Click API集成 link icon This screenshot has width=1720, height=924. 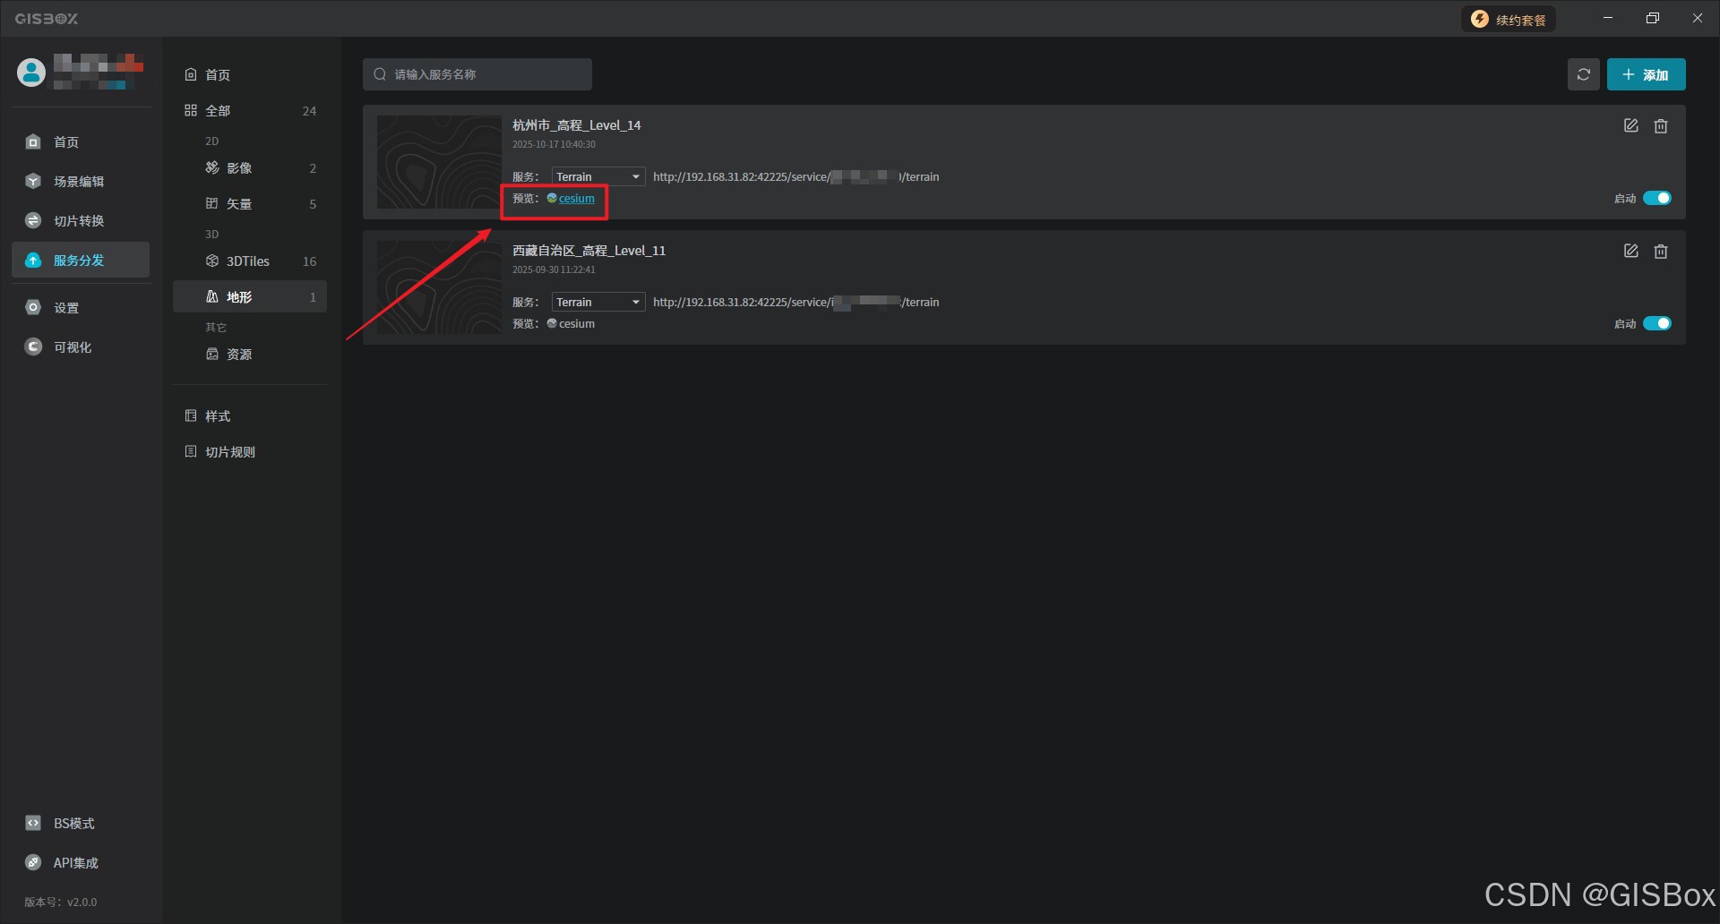tap(33, 863)
